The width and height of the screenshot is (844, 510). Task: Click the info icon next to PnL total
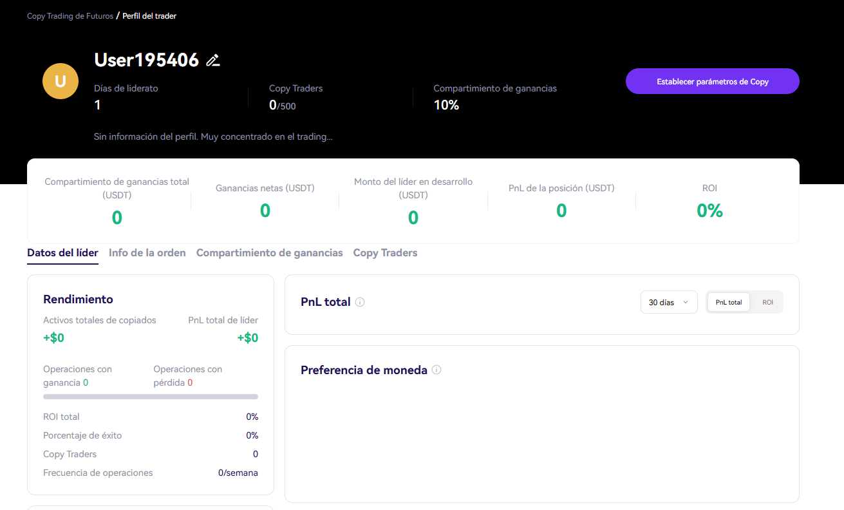pyautogui.click(x=360, y=302)
